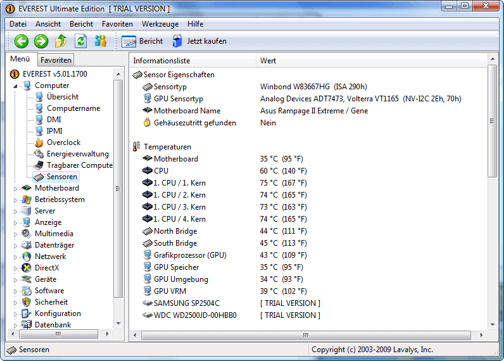Select the Tragbarer Computer laptop icon
Screen dimensions: 504x361
pos(39,165)
